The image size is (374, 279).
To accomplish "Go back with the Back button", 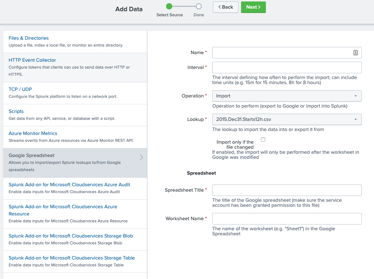I will point(226,7).
